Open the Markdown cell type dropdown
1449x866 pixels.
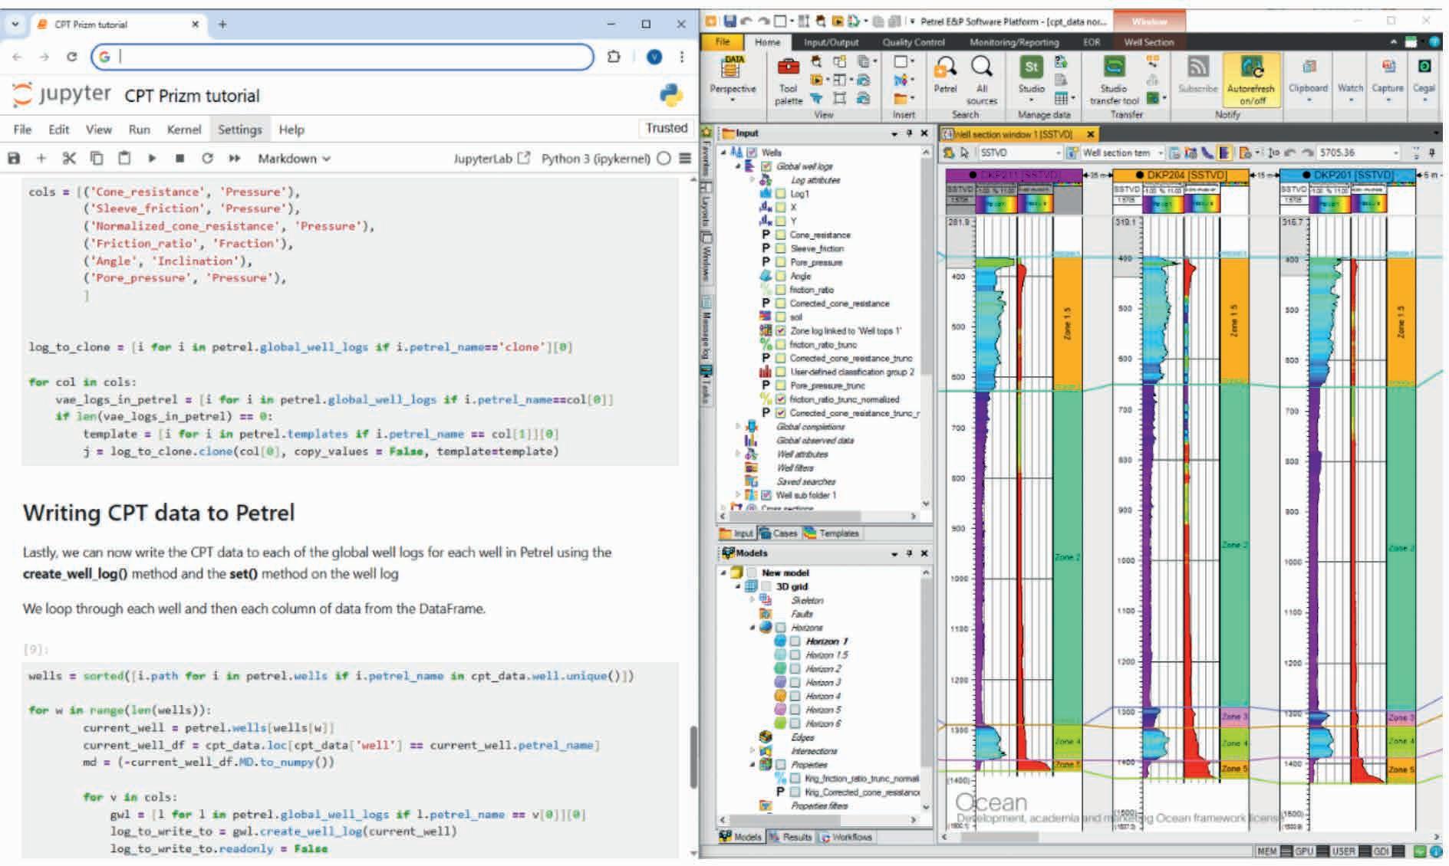[x=294, y=159]
